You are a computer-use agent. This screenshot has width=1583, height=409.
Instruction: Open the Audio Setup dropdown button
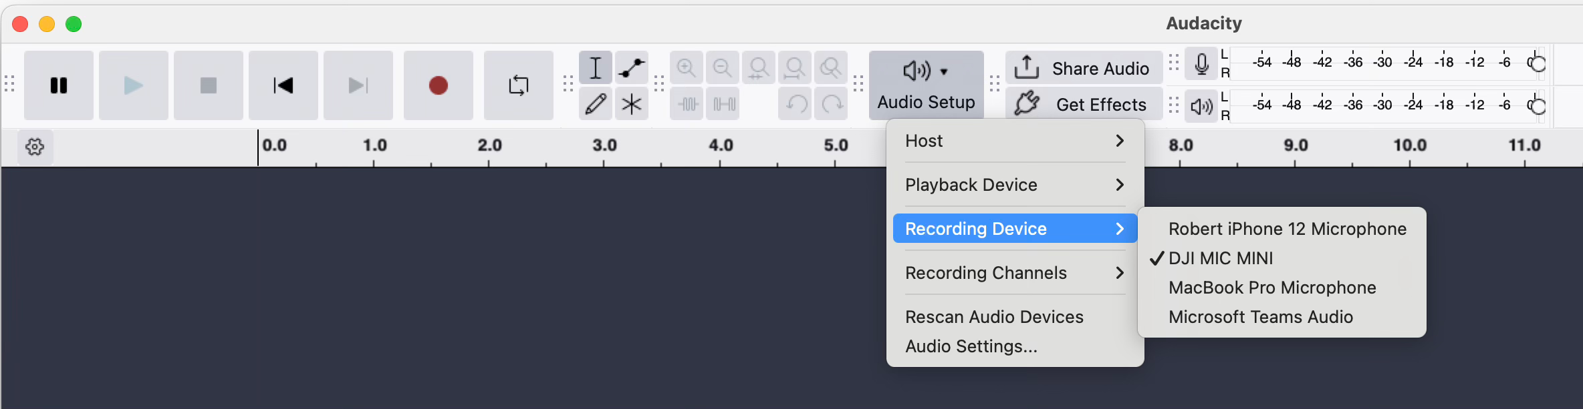(x=927, y=85)
